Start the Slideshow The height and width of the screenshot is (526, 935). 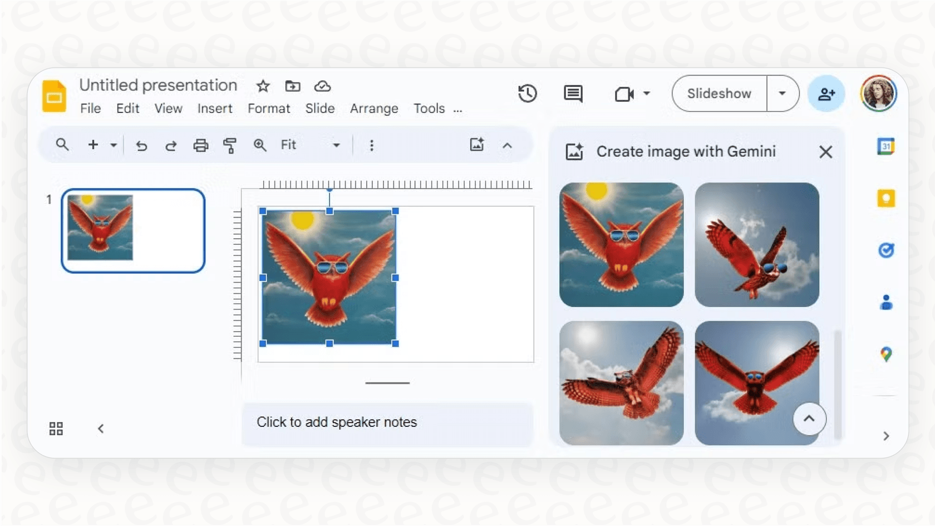click(x=719, y=94)
